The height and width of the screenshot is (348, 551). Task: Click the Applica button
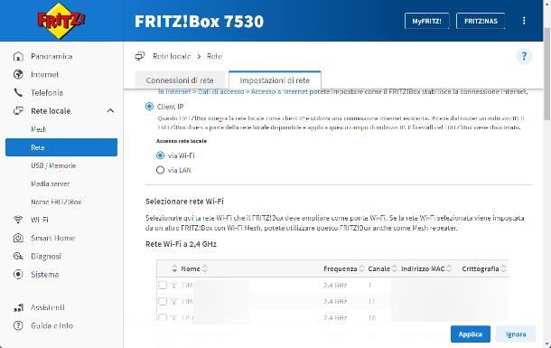[x=471, y=334]
